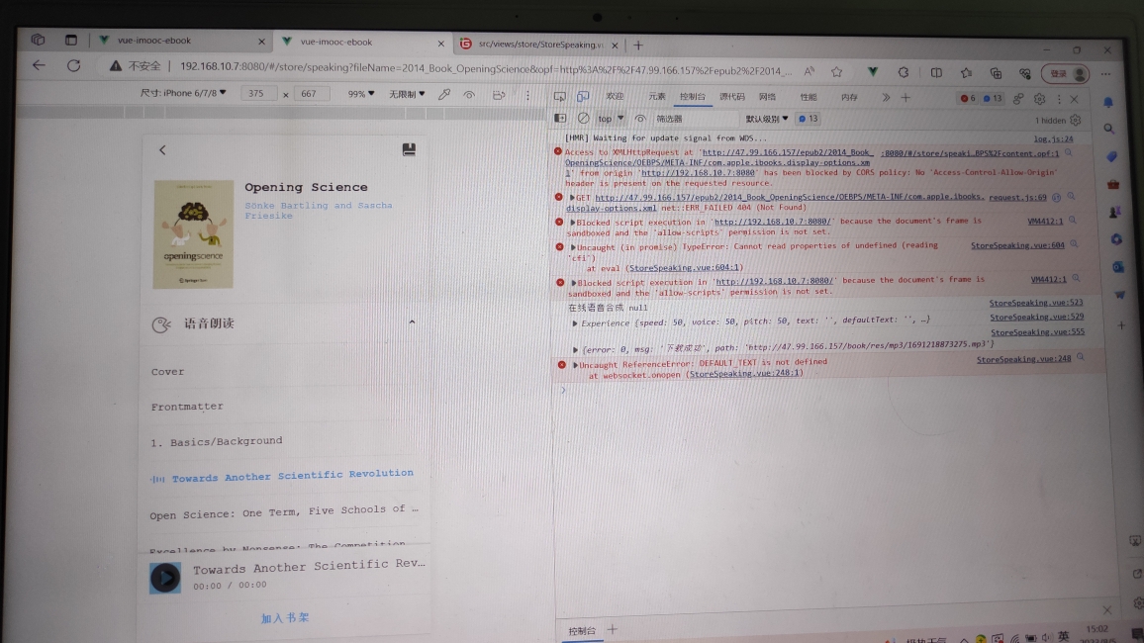Click the Opening Science book cover thumbnail
The image size is (1144, 643).
click(x=193, y=234)
